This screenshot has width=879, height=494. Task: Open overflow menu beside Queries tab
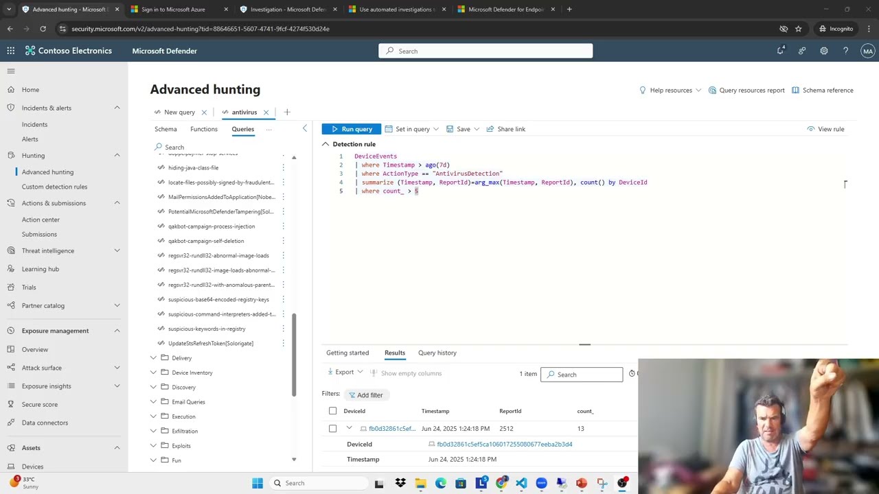(x=269, y=129)
